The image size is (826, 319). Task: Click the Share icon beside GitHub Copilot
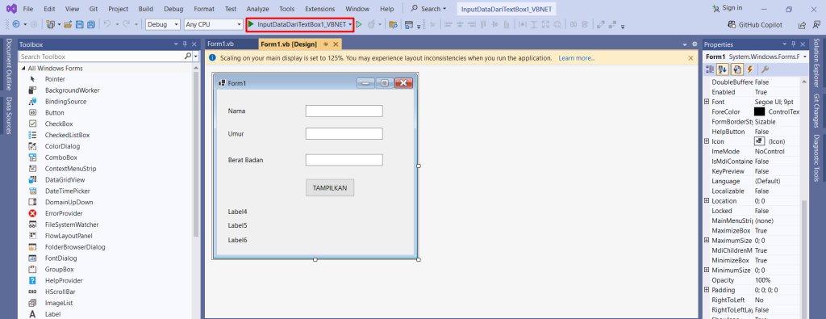pos(802,24)
